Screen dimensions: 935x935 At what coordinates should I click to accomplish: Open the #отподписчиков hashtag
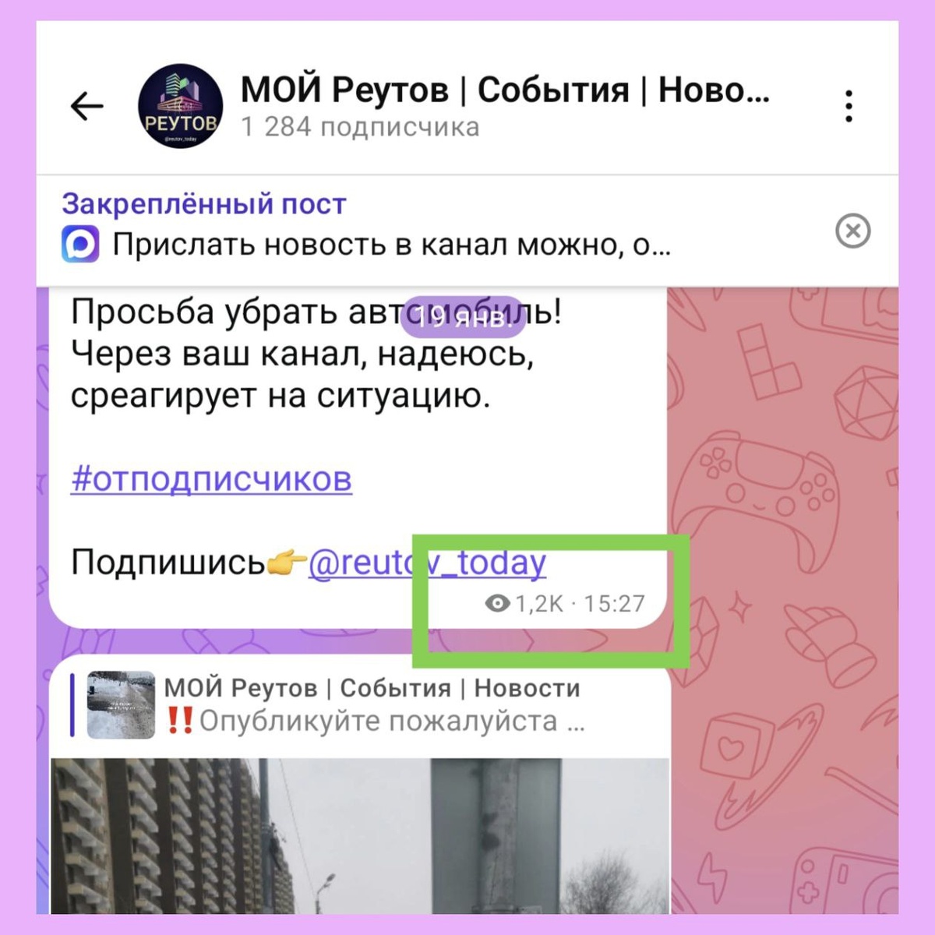tap(211, 479)
